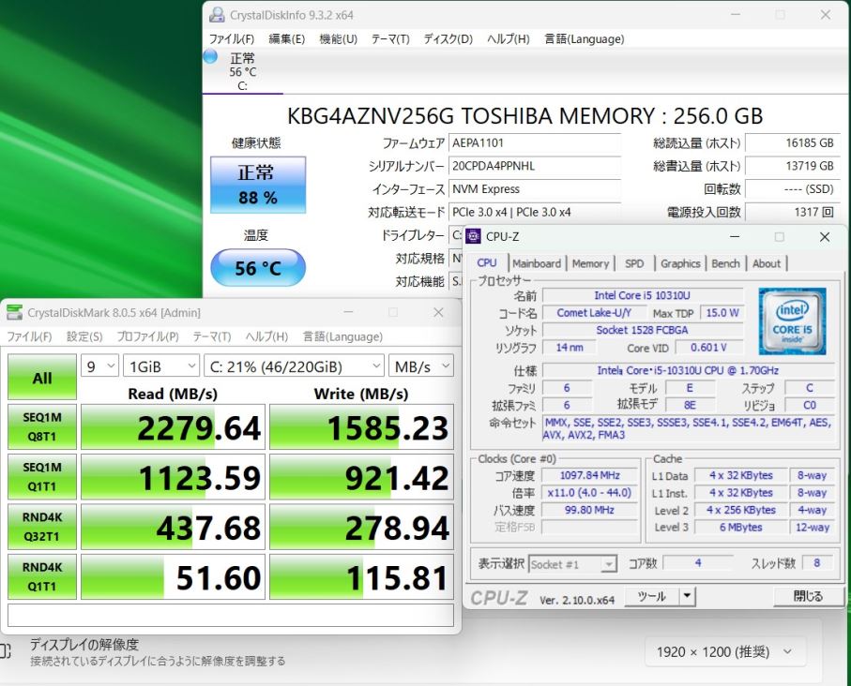Screen dimensions: 851x686
Task: Click the All benchmark button in CrystalDiskMark
Action: (x=42, y=378)
